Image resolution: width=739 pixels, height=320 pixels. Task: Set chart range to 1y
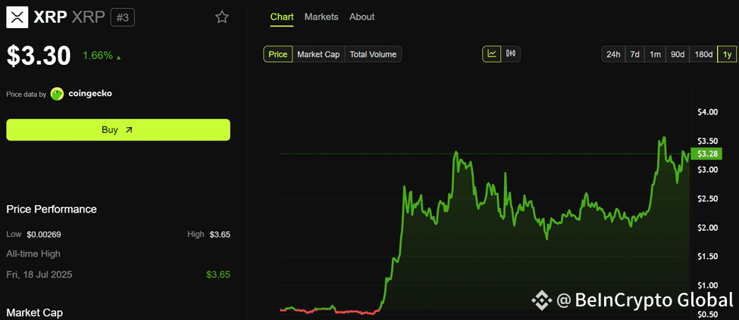727,54
